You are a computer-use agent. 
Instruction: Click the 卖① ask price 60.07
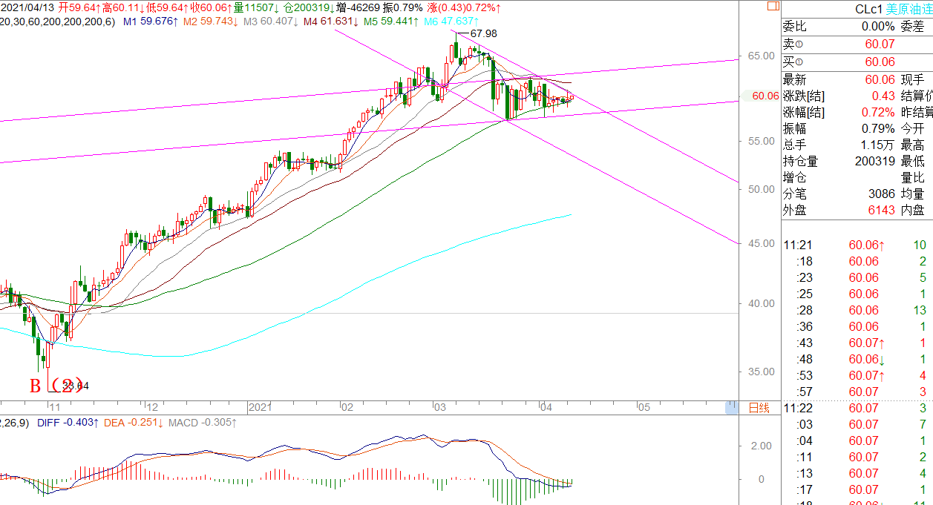click(880, 44)
